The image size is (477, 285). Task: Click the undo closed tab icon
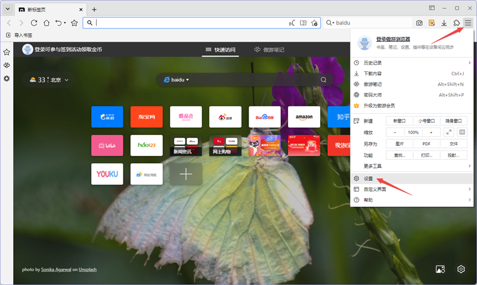pos(58,23)
